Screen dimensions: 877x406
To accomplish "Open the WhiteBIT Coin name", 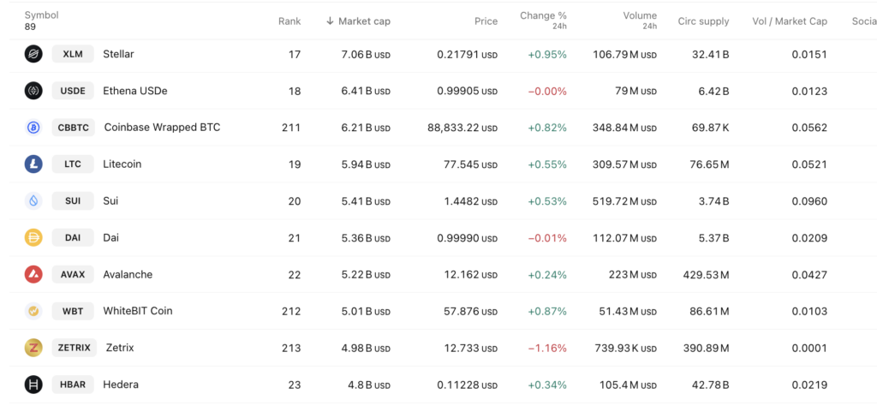I will [138, 311].
